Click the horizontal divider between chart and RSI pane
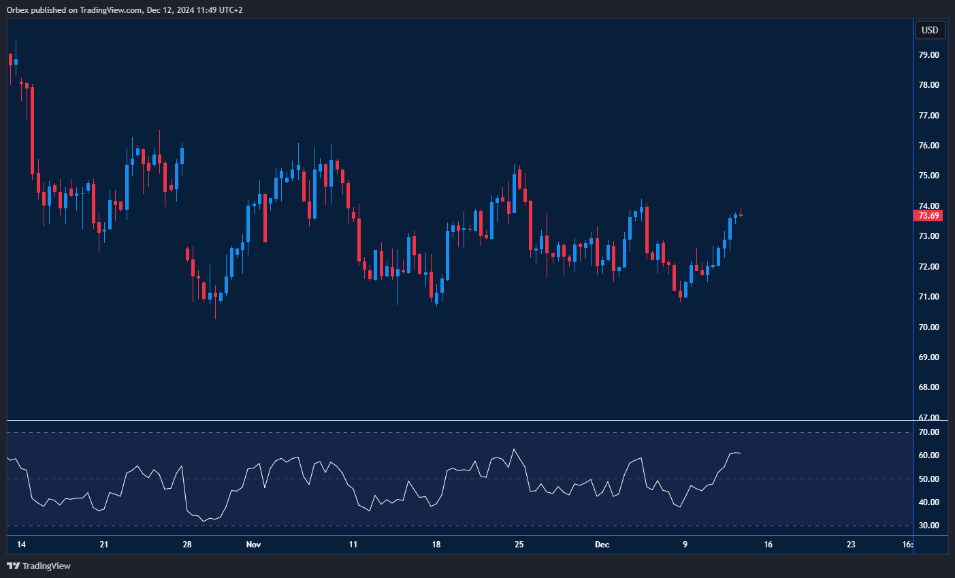Screen dimensions: 955x578 [x=459, y=421]
